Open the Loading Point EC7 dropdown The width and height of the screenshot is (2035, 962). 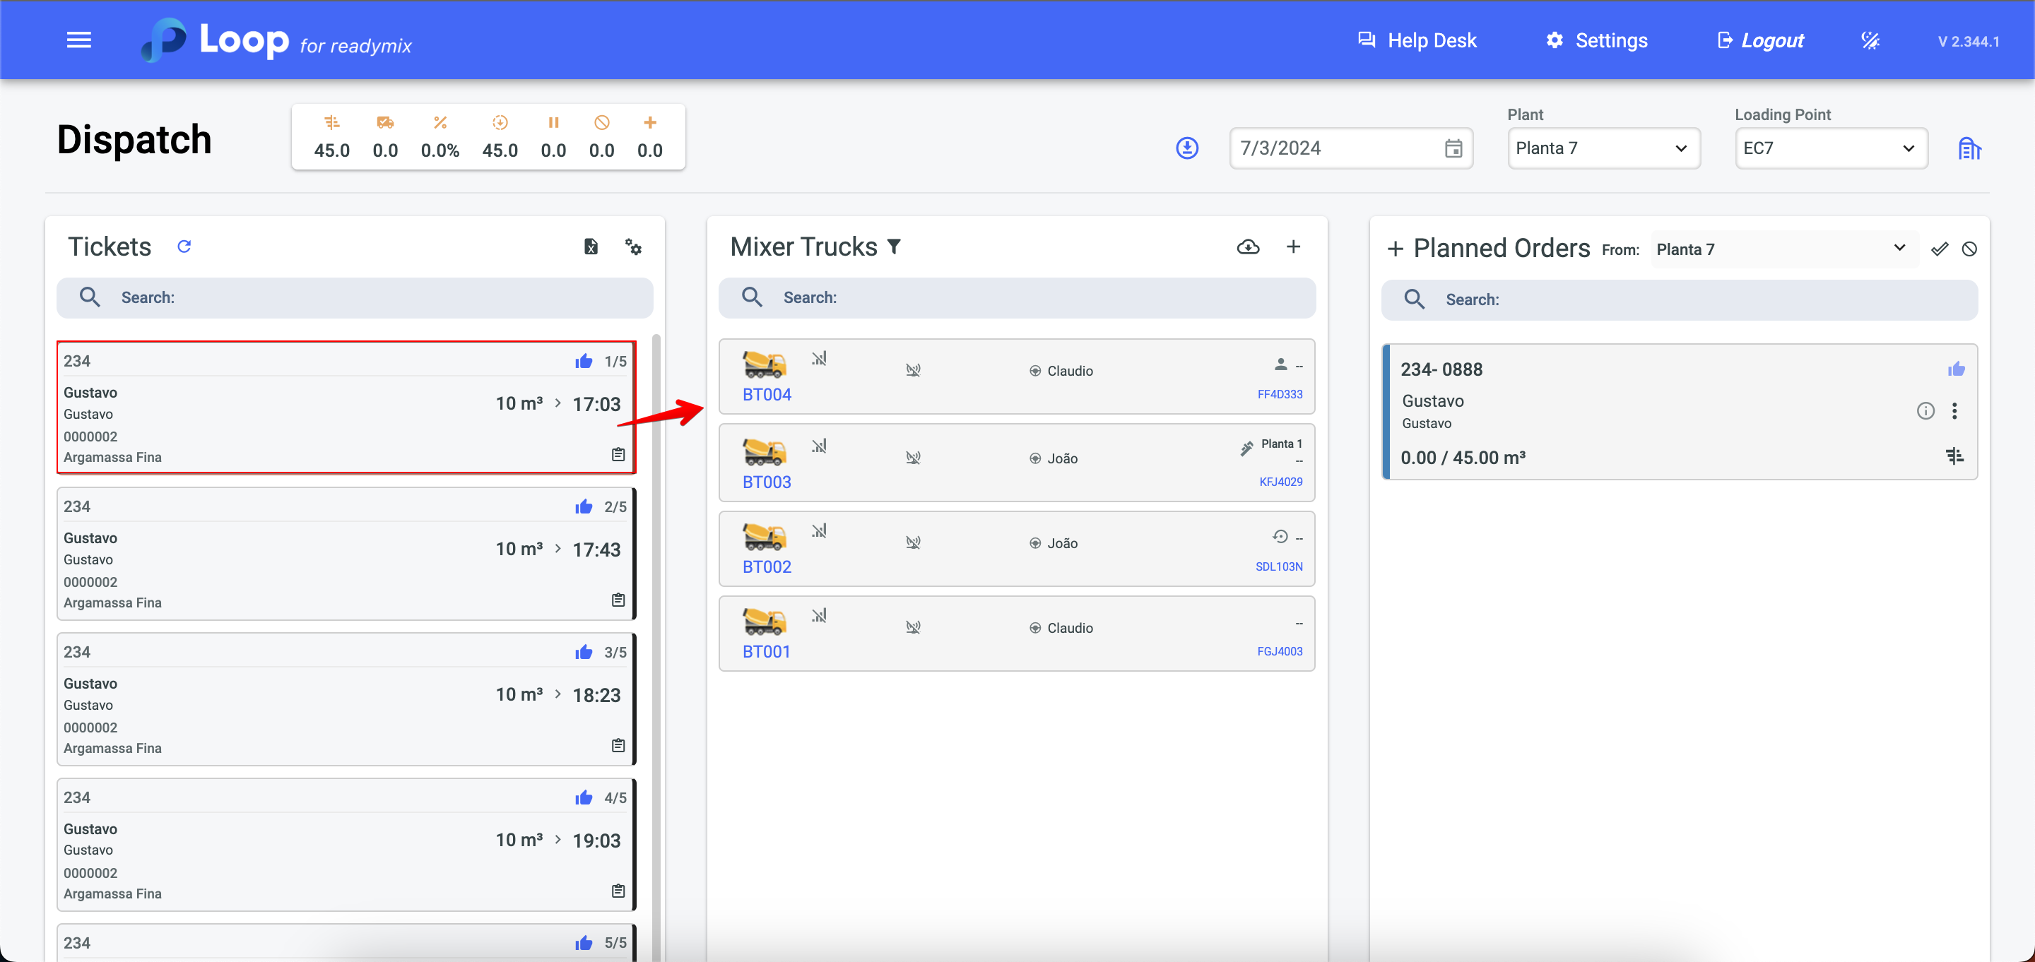(x=1830, y=148)
